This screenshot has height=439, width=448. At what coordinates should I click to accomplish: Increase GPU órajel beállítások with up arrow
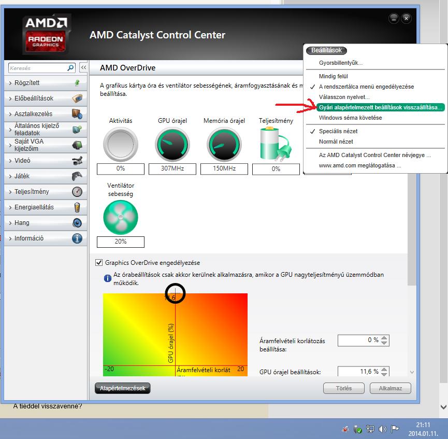(x=384, y=369)
